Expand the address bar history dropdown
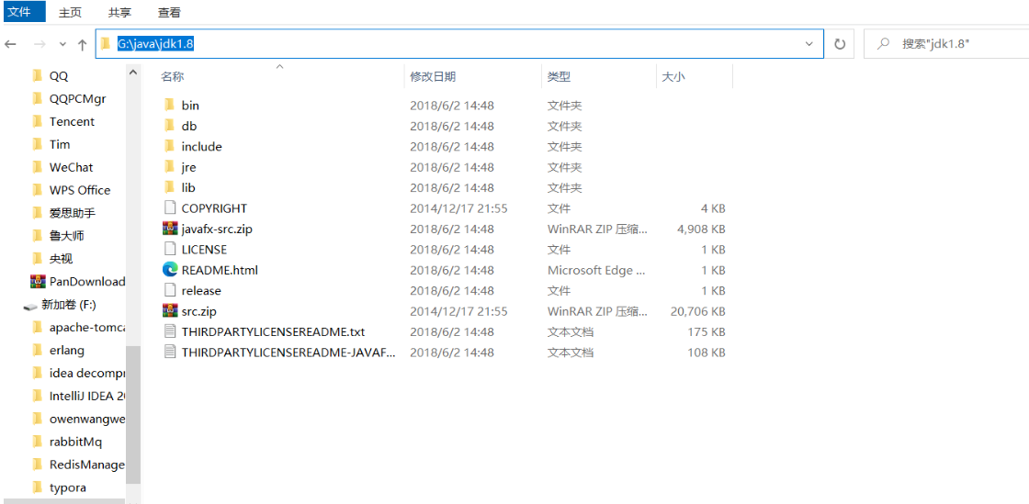 [x=809, y=44]
